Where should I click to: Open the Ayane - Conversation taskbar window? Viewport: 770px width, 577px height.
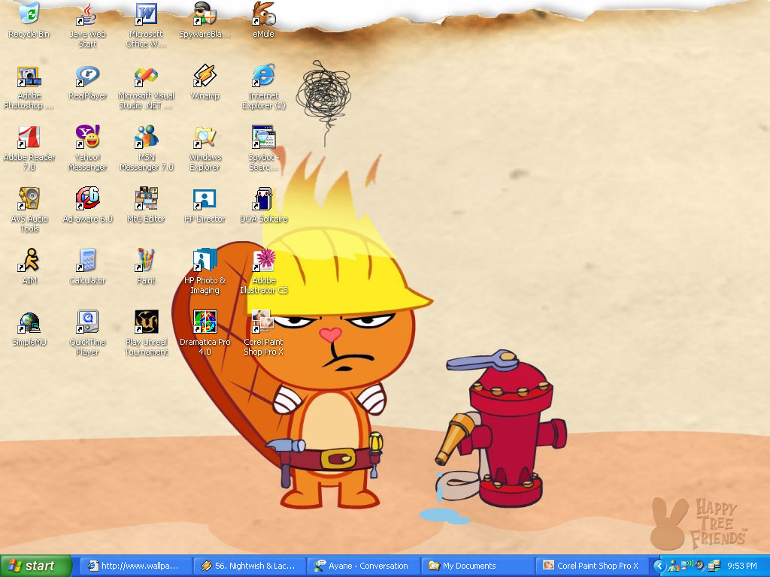(x=364, y=566)
